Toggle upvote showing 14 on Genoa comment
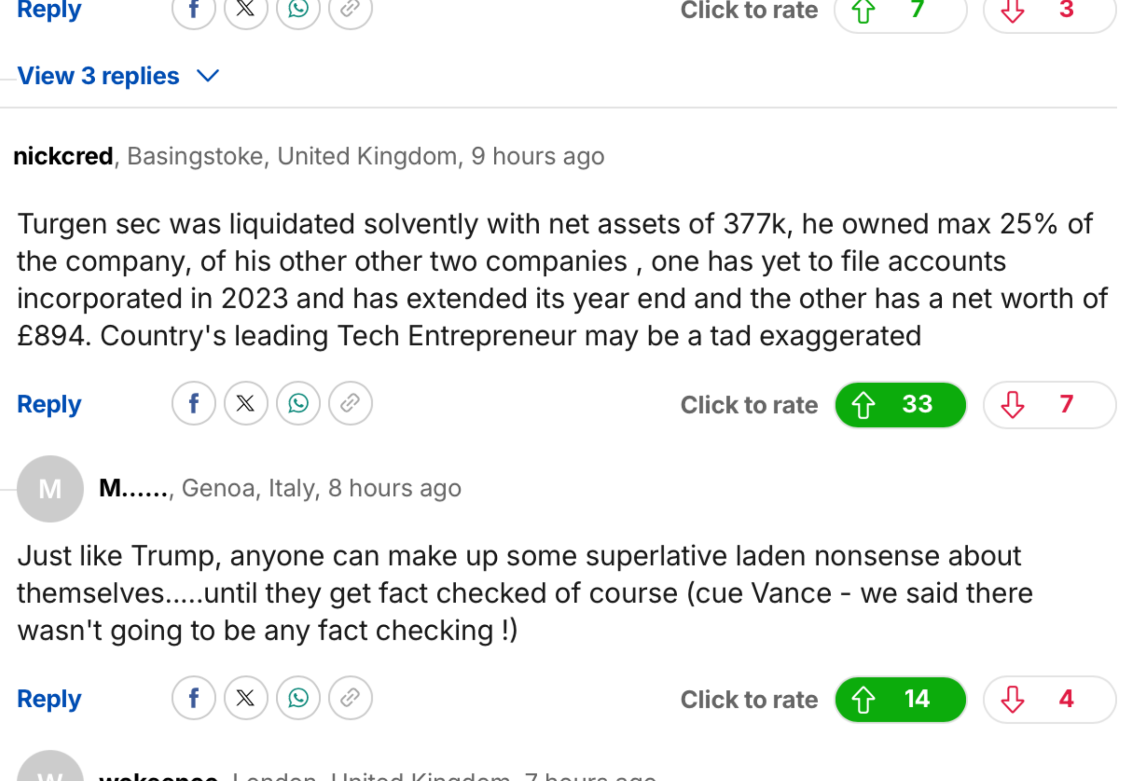The width and height of the screenshot is (1124, 781). (x=900, y=700)
